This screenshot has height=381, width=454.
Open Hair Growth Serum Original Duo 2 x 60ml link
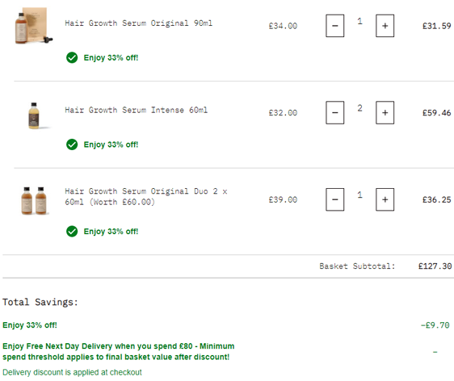(x=146, y=196)
